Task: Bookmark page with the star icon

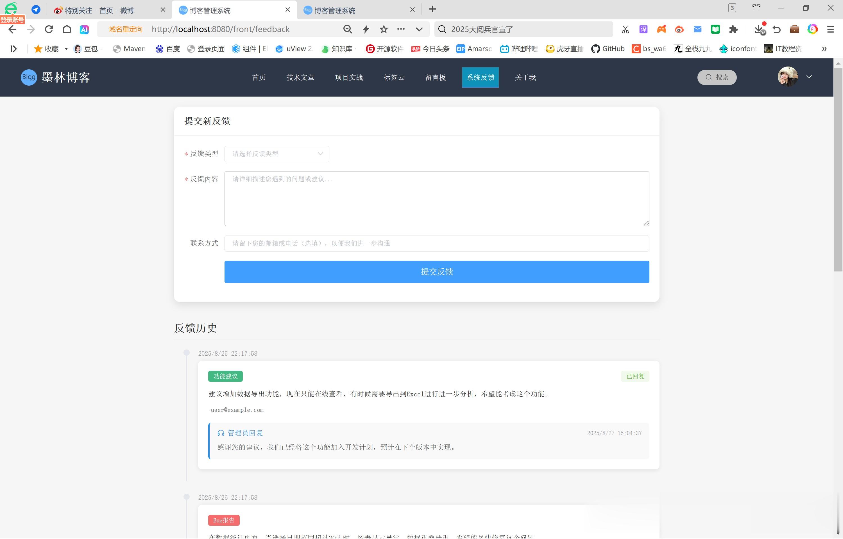Action: pyautogui.click(x=384, y=29)
